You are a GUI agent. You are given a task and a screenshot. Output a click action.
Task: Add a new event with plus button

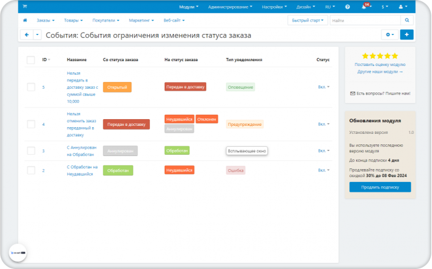pyautogui.click(x=407, y=35)
